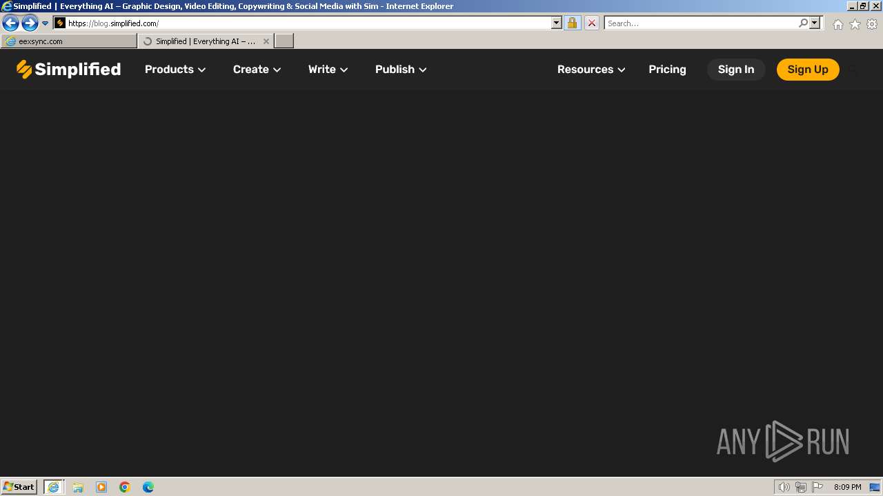Expand the Create menu
Screen dimensions: 883x496
pyautogui.click(x=257, y=70)
